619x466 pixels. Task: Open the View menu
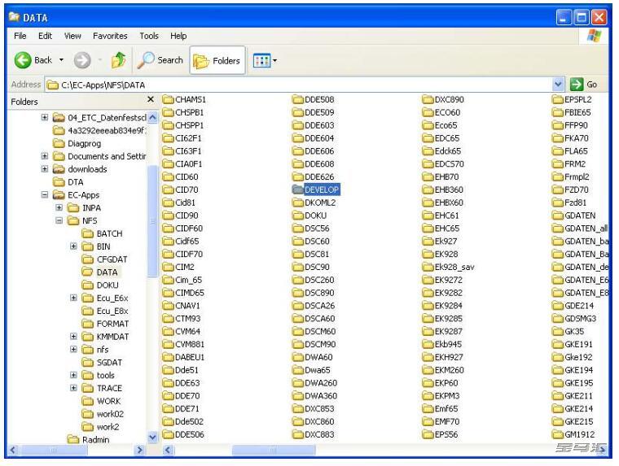point(72,36)
